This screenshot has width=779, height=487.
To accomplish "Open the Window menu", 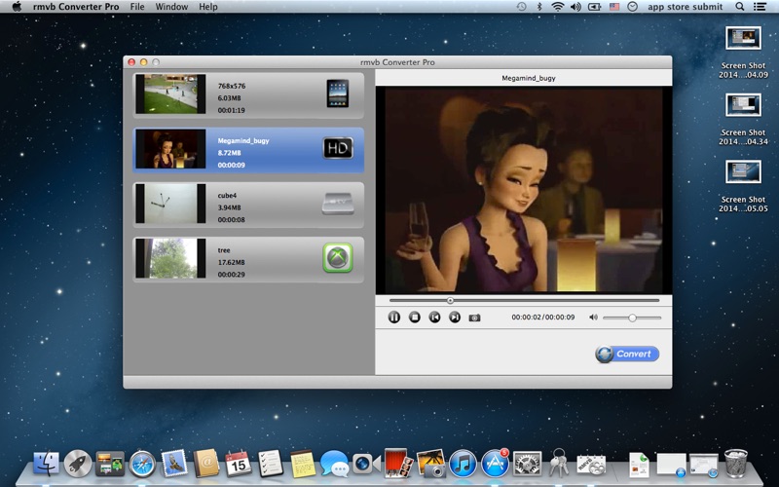I will (171, 7).
